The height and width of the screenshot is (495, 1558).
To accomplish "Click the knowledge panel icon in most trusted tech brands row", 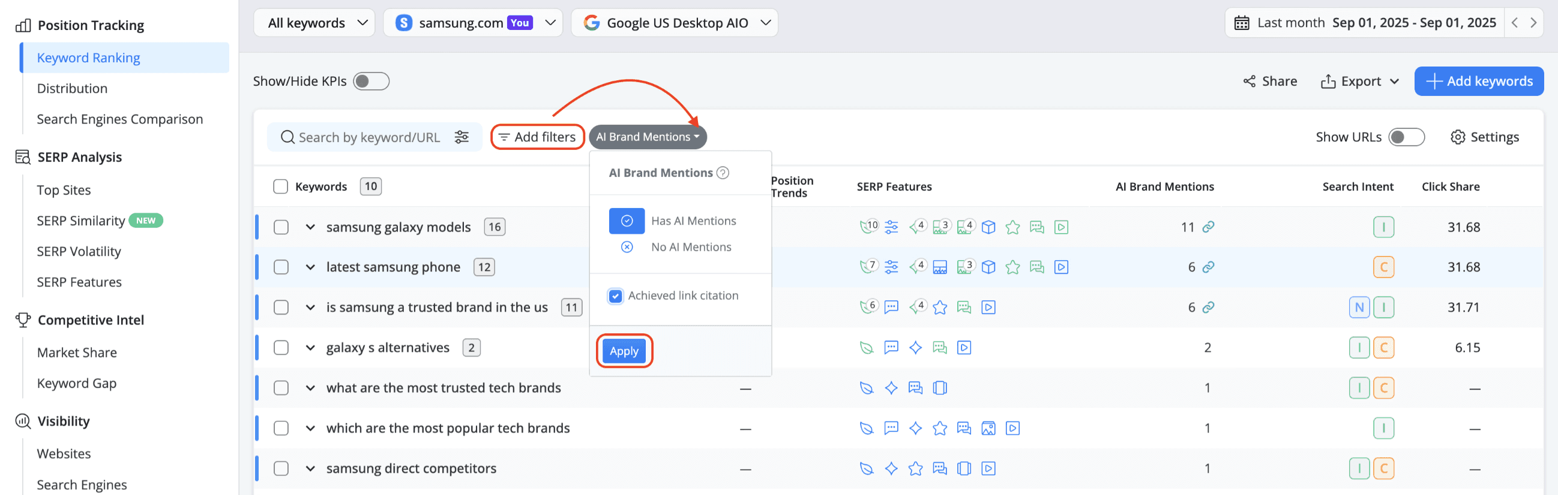I will coord(940,388).
